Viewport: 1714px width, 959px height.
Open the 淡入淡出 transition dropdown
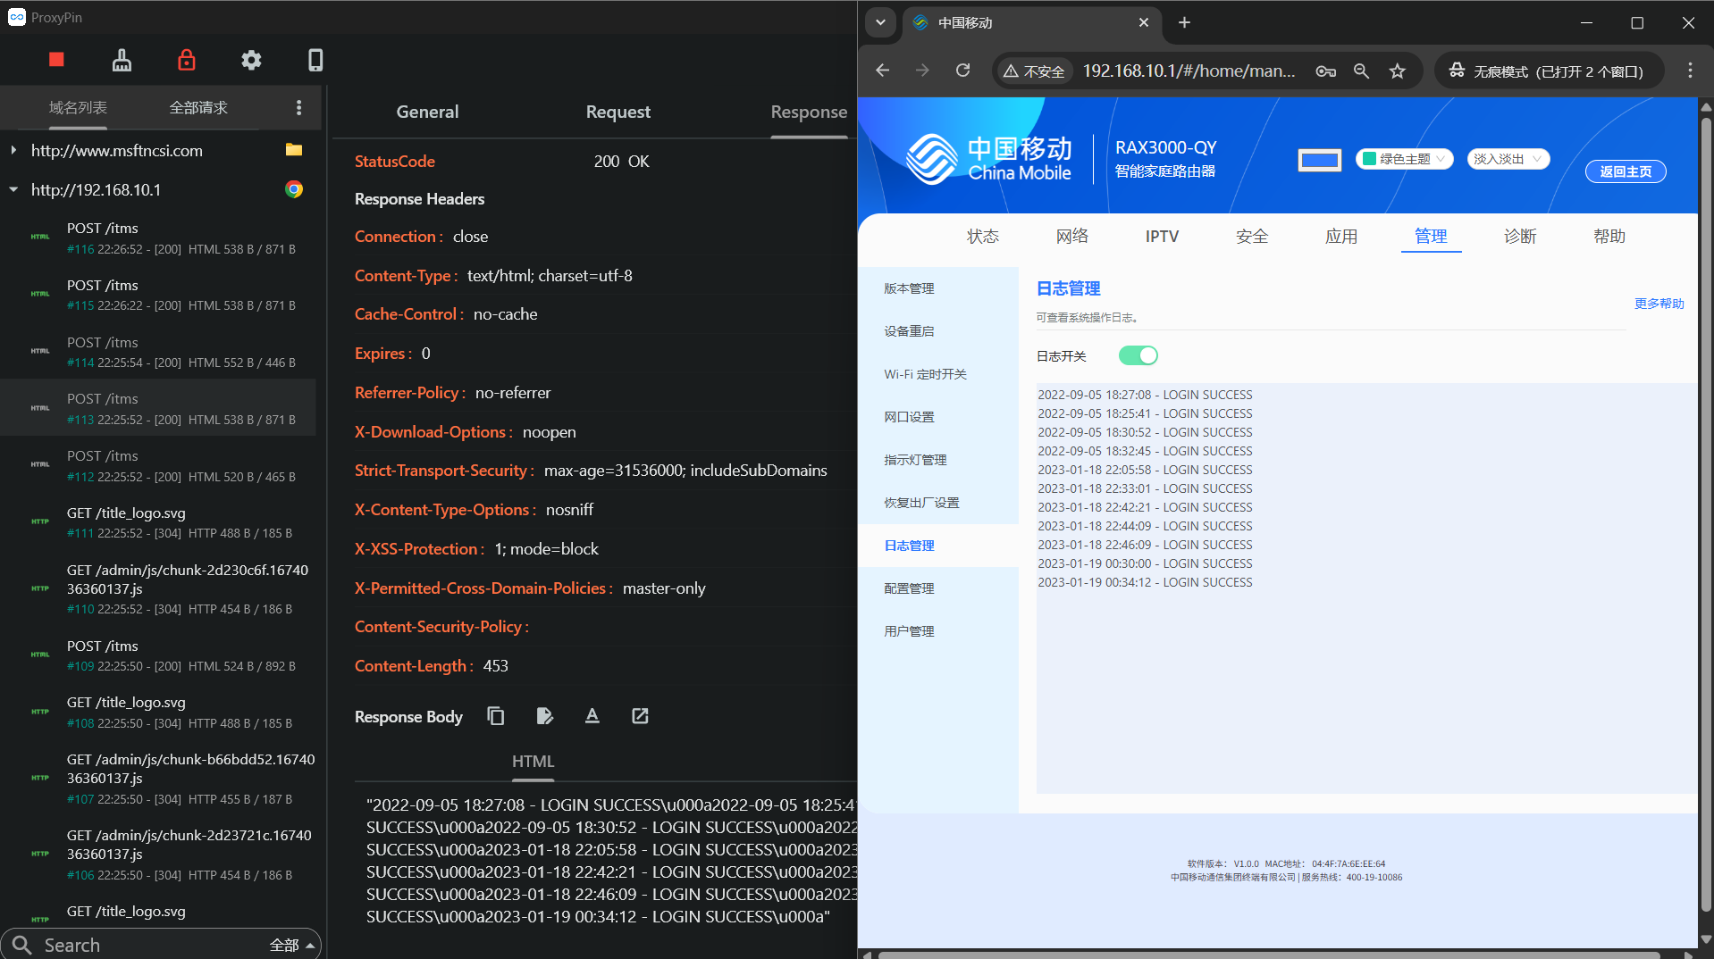(x=1508, y=159)
